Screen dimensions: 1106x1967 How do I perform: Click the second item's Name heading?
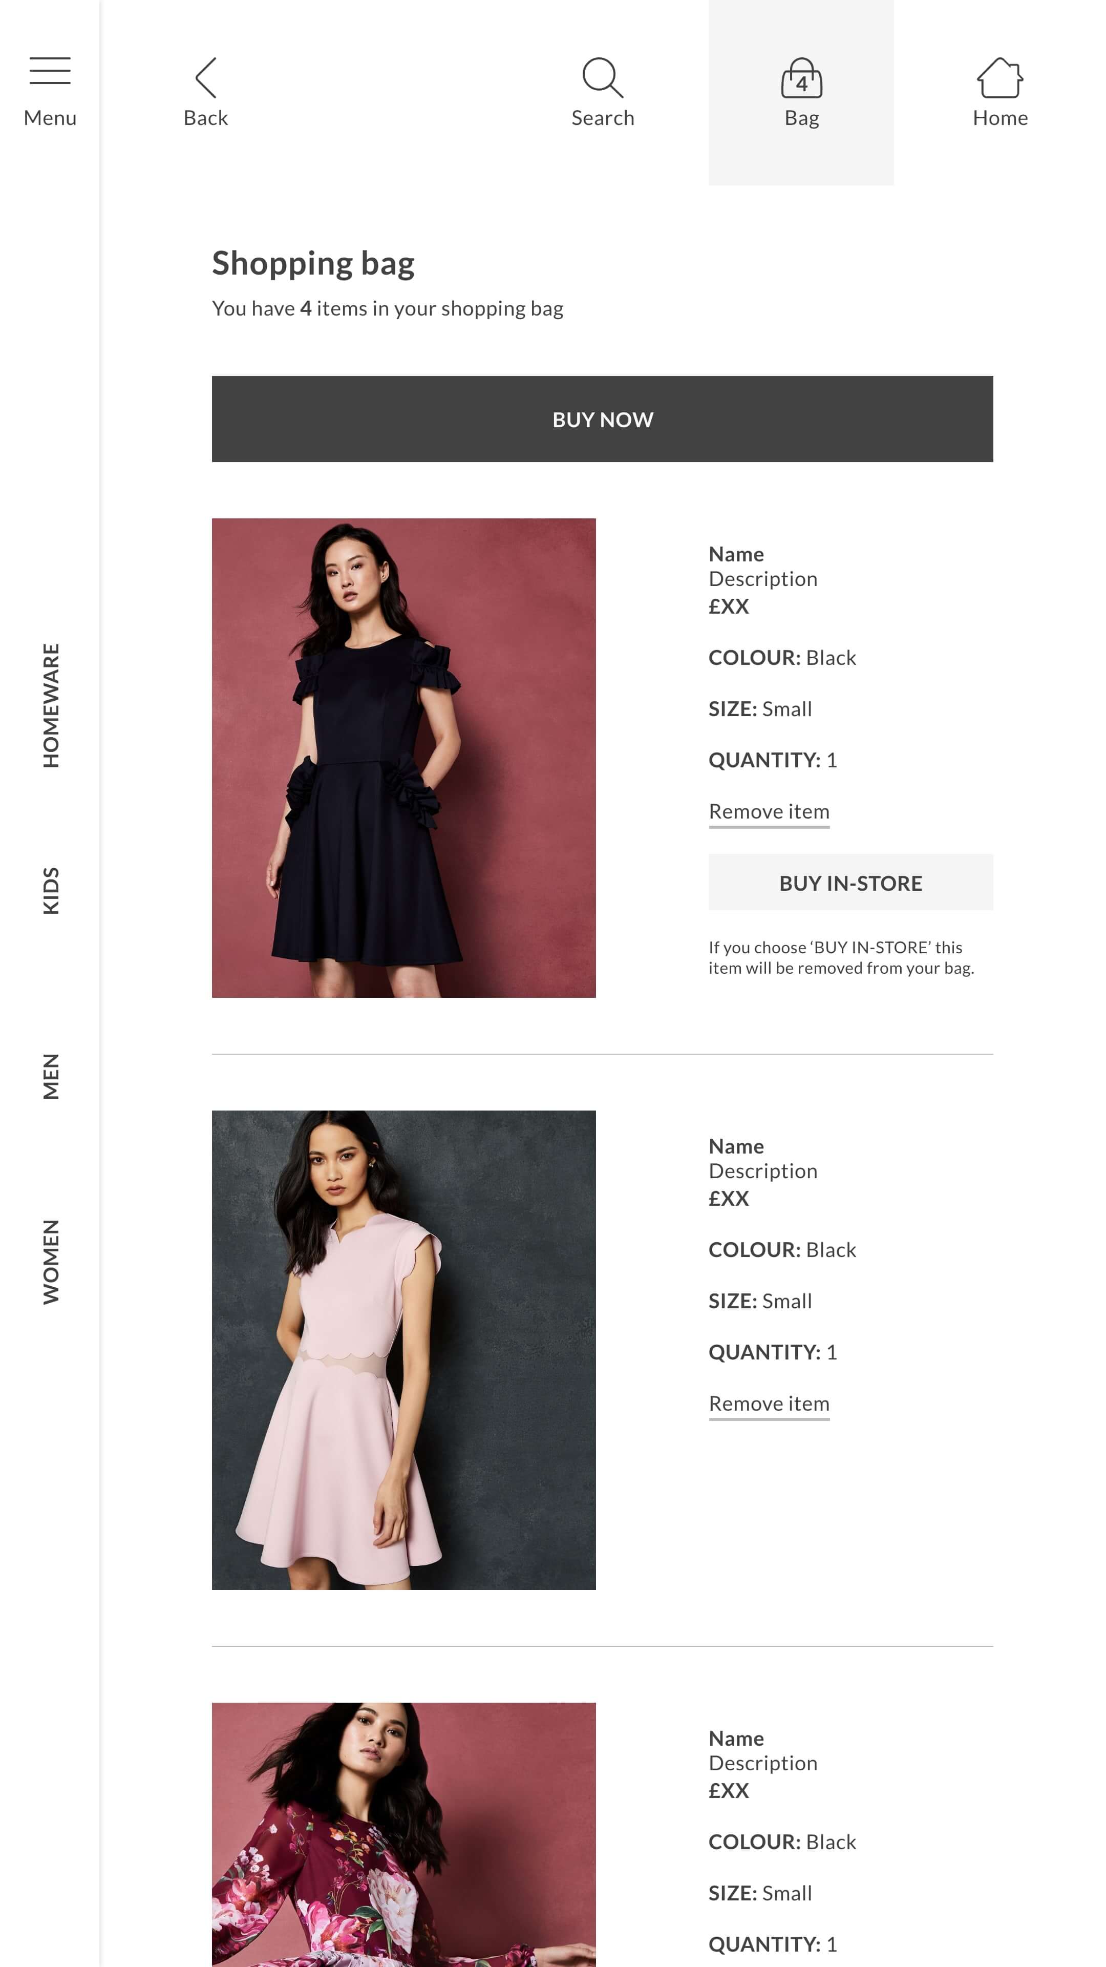[x=736, y=1146]
